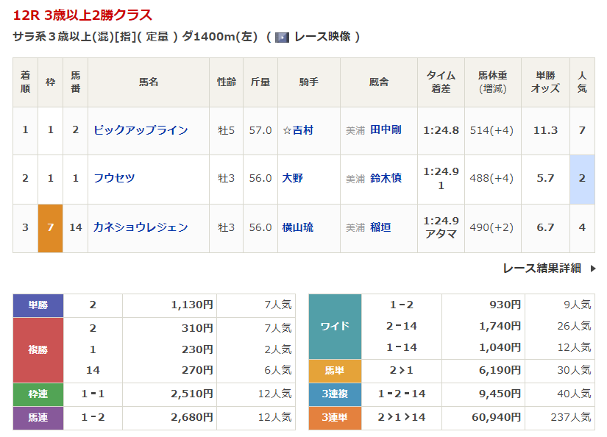Image resolution: width=607 pixels, height=437 pixels.
Task: Click the highlighted popularity 2 cell
Action: coord(582,178)
